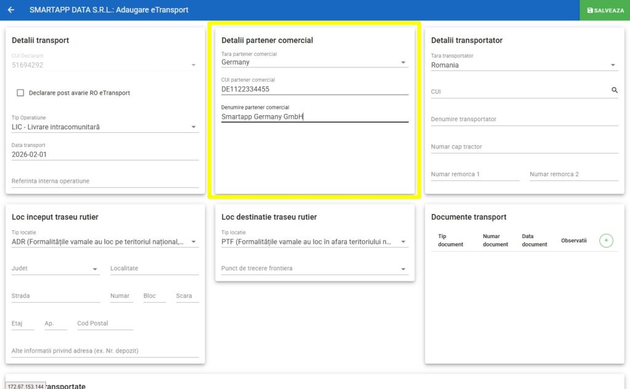Focus the Cod Postal field

click(105, 324)
